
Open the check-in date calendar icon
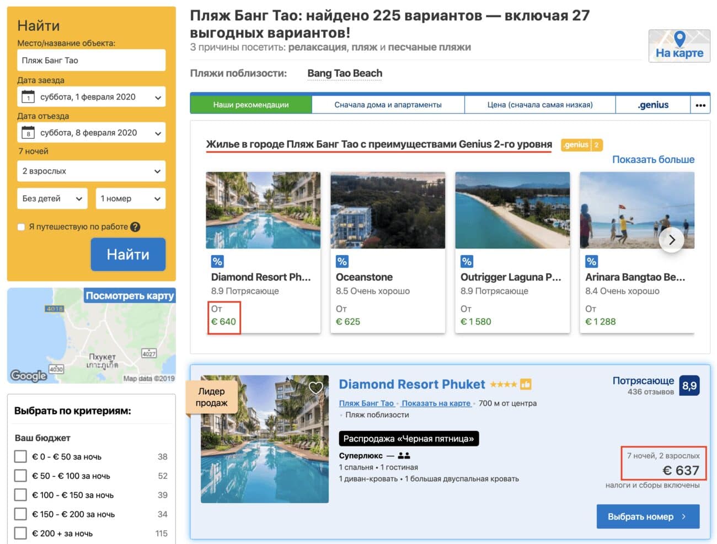[x=28, y=98]
